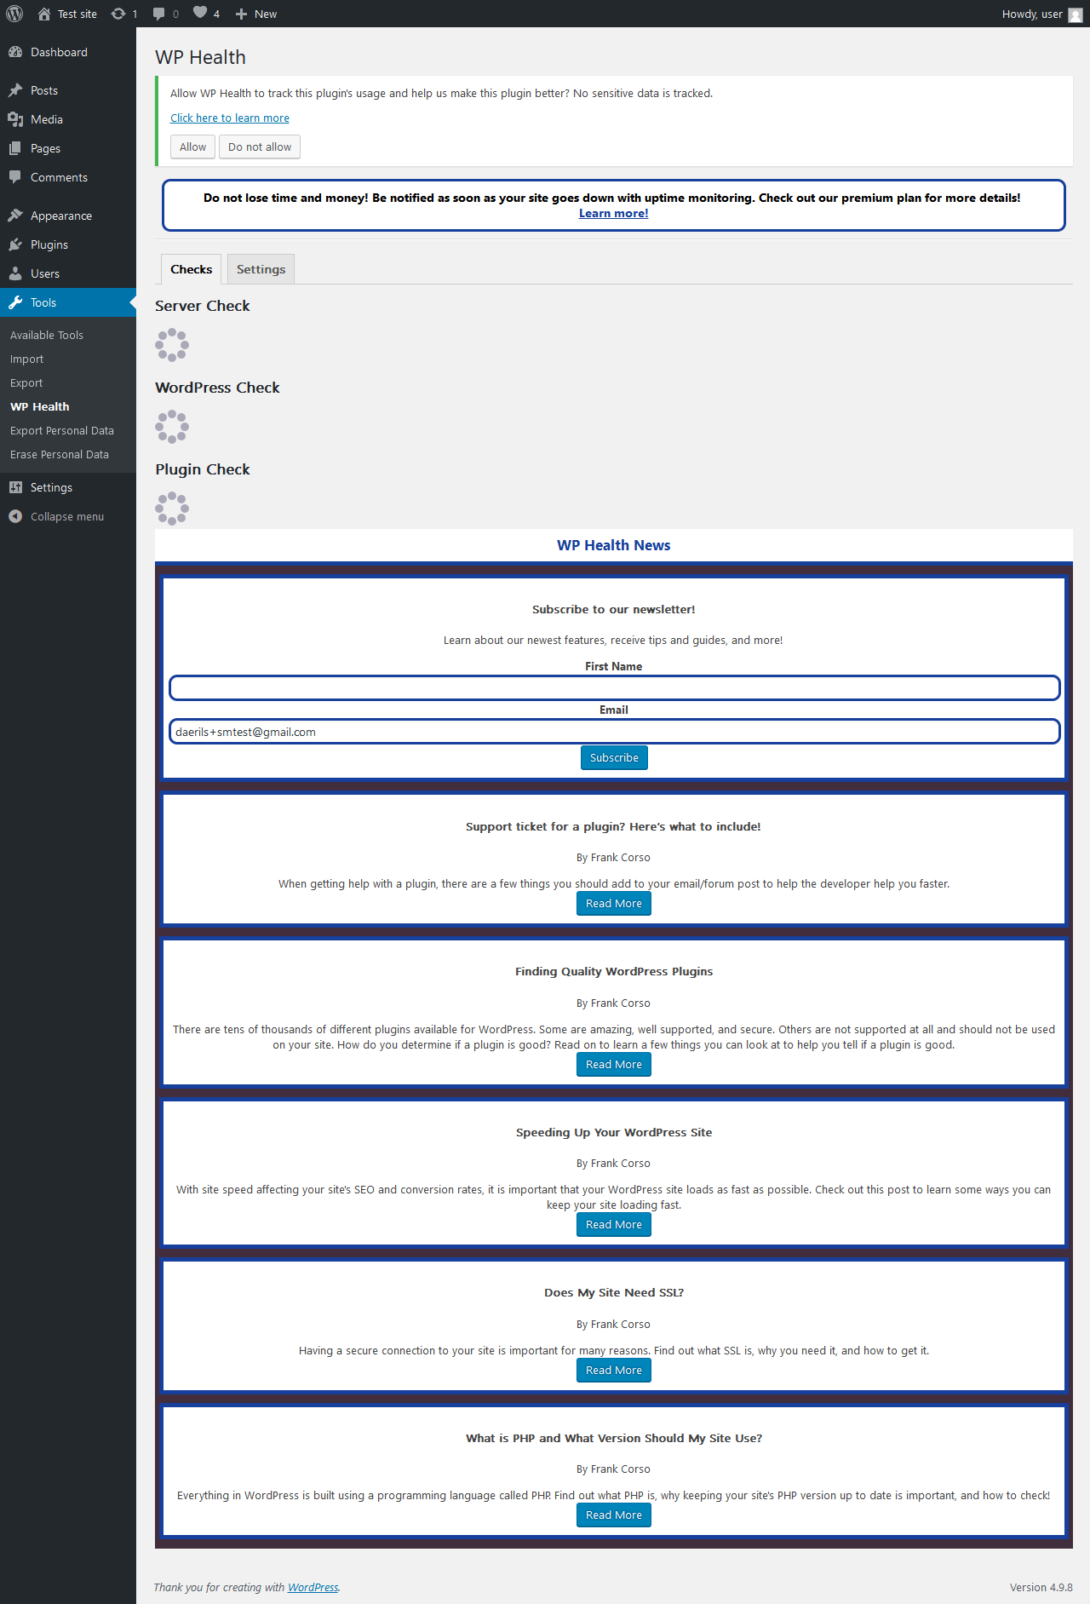
Task: Read More on Finding Quality WordPress Plugins
Action: pos(614,1064)
